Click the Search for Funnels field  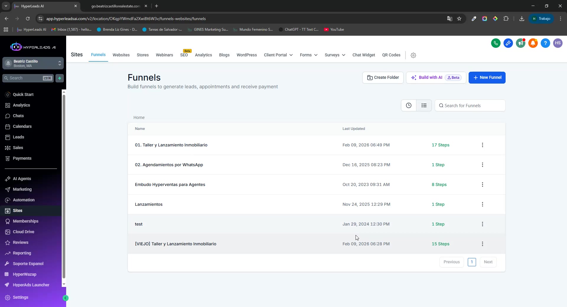coord(470,105)
